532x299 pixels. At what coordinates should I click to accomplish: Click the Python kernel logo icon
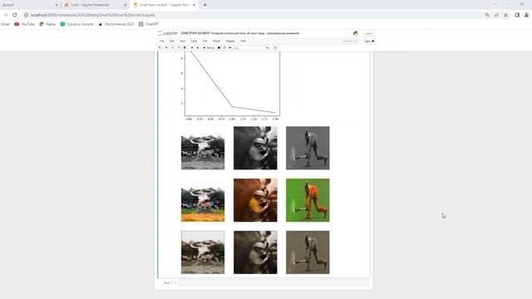tap(356, 33)
